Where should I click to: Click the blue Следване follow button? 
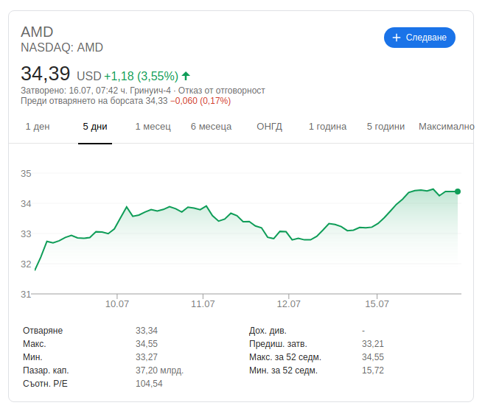[x=419, y=38]
